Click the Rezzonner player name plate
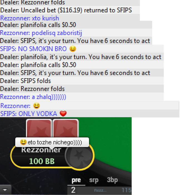 (41, 150)
